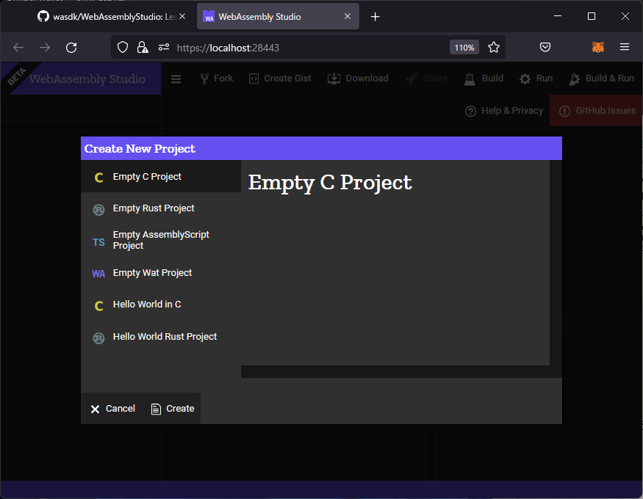Go back to the previous page
This screenshot has height=499, width=643.
pyautogui.click(x=18, y=48)
